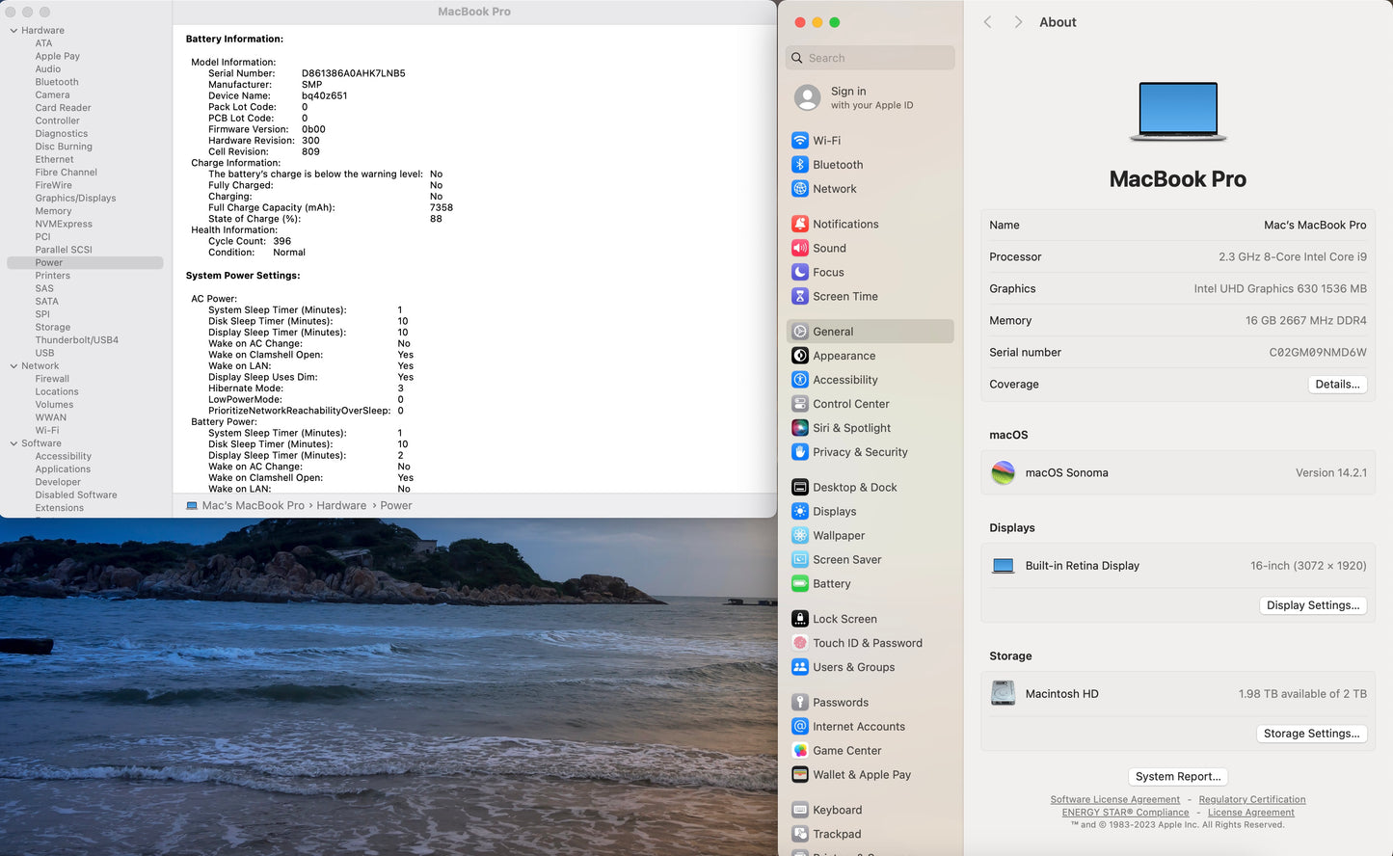Screen dimensions: 1393x856
Task: Open Screen Time hourglass icon
Action: coord(800,296)
